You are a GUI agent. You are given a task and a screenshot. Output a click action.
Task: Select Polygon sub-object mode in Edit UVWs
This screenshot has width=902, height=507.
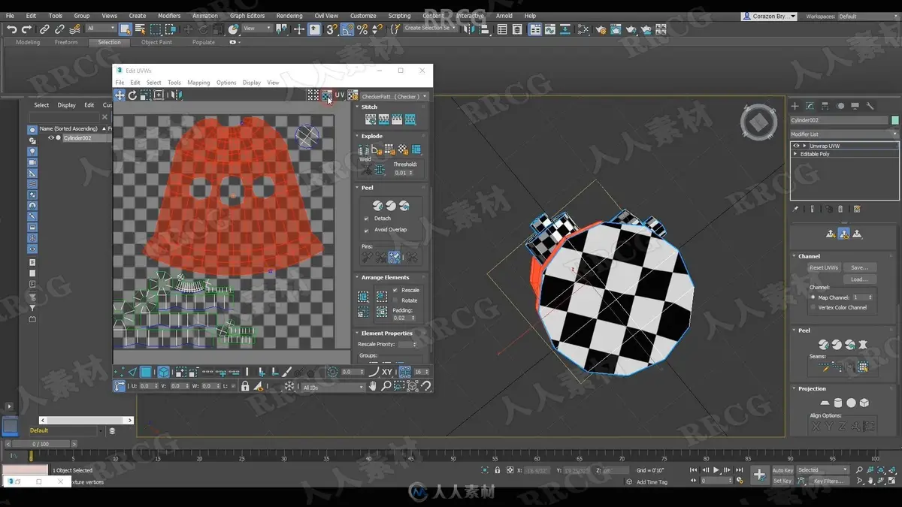pos(147,372)
